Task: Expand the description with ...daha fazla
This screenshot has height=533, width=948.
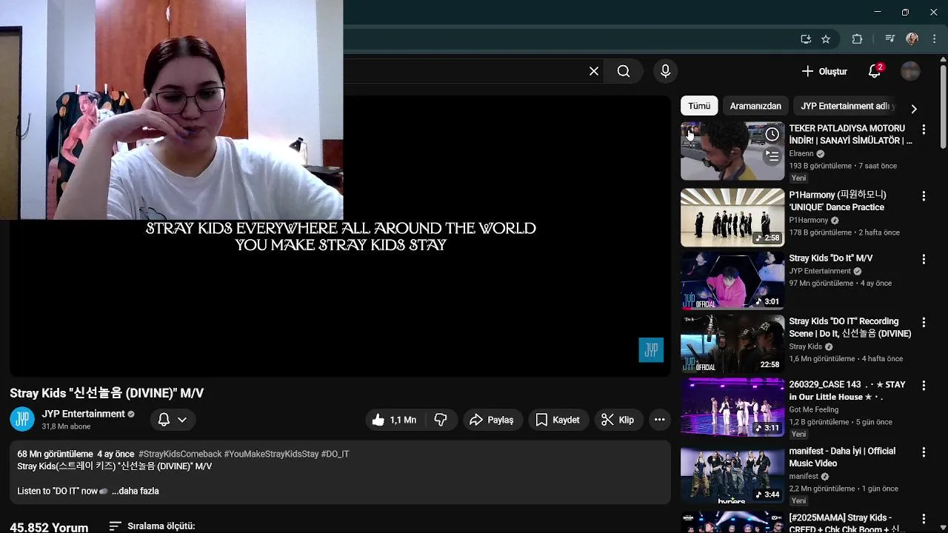Action: [x=136, y=491]
